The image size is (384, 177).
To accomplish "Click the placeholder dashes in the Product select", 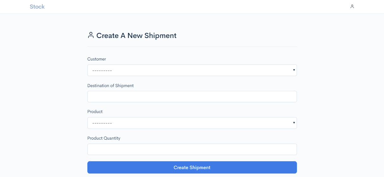I will point(102,123).
